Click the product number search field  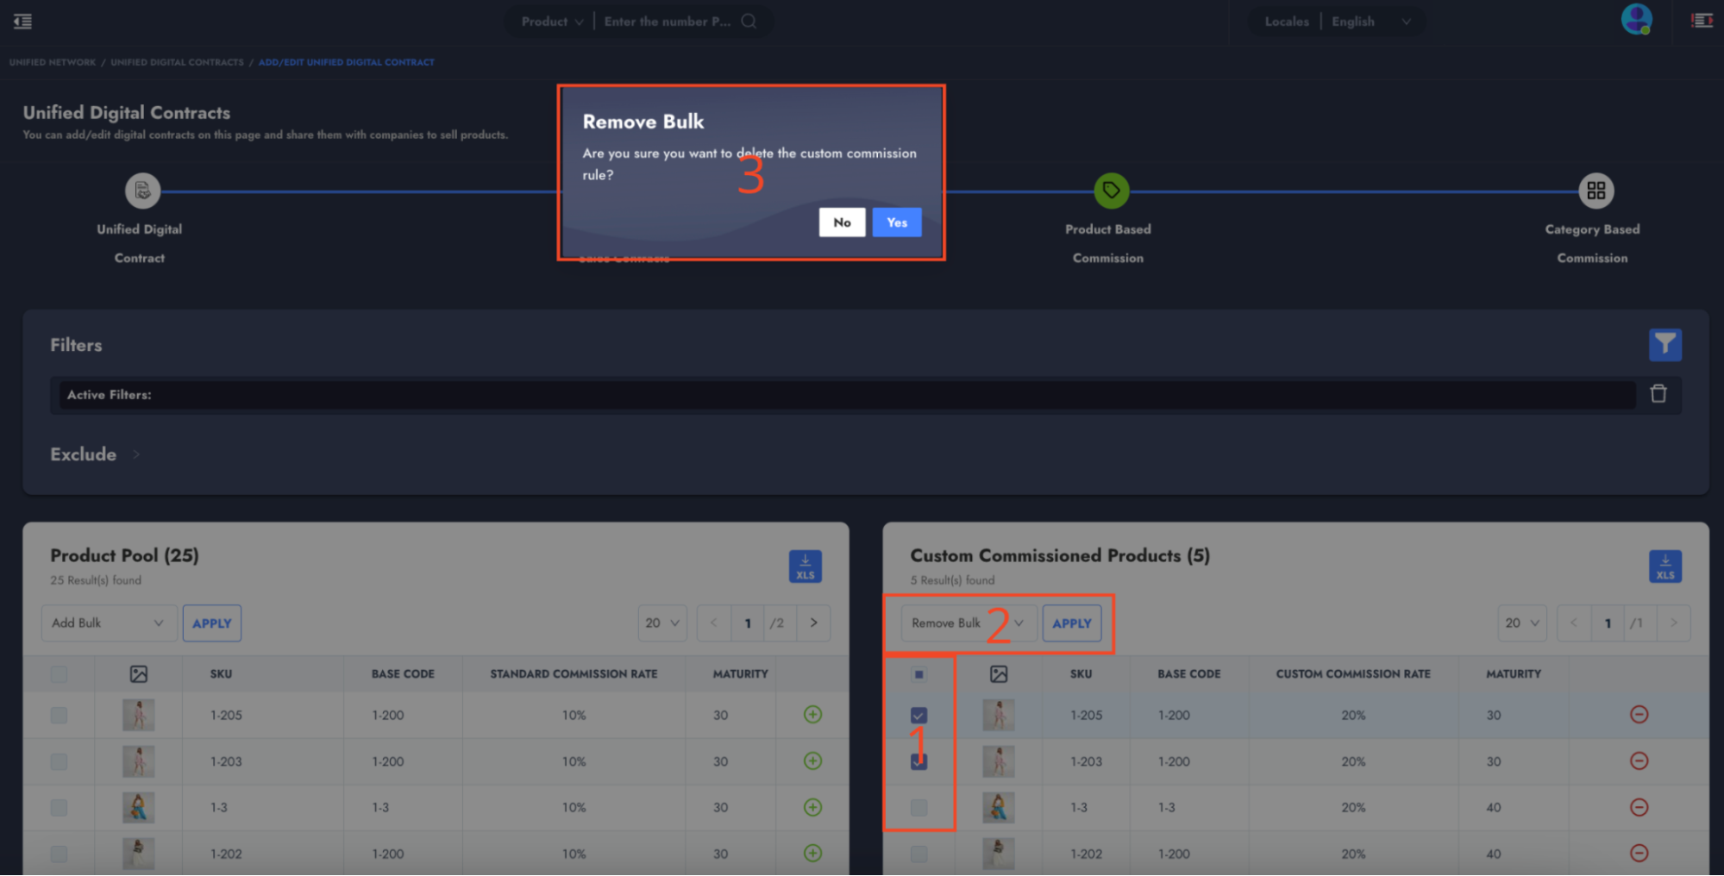pos(668,22)
